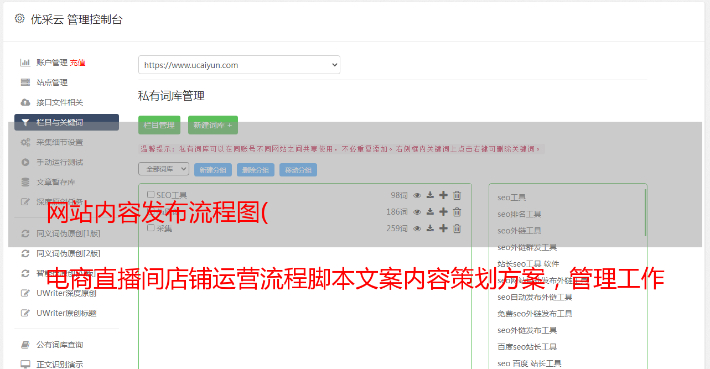View the 98词 library with eye icon

(417, 195)
